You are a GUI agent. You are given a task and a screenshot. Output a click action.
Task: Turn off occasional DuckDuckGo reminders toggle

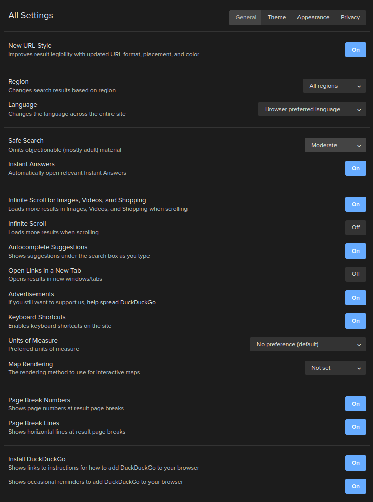pyautogui.click(x=355, y=486)
